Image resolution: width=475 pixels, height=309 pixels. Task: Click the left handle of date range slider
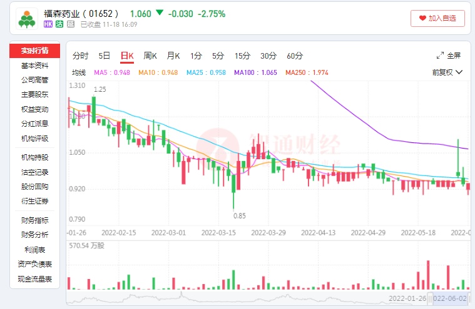[429, 299]
